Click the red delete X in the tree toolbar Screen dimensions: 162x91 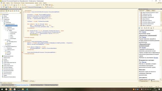click(12, 11)
